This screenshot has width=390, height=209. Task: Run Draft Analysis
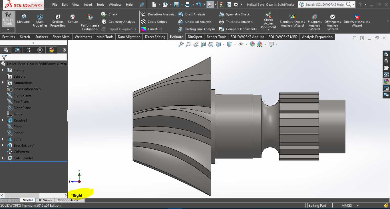[192, 14]
